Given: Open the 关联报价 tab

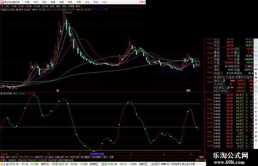Looking at the screenshot, I should pos(12,160).
